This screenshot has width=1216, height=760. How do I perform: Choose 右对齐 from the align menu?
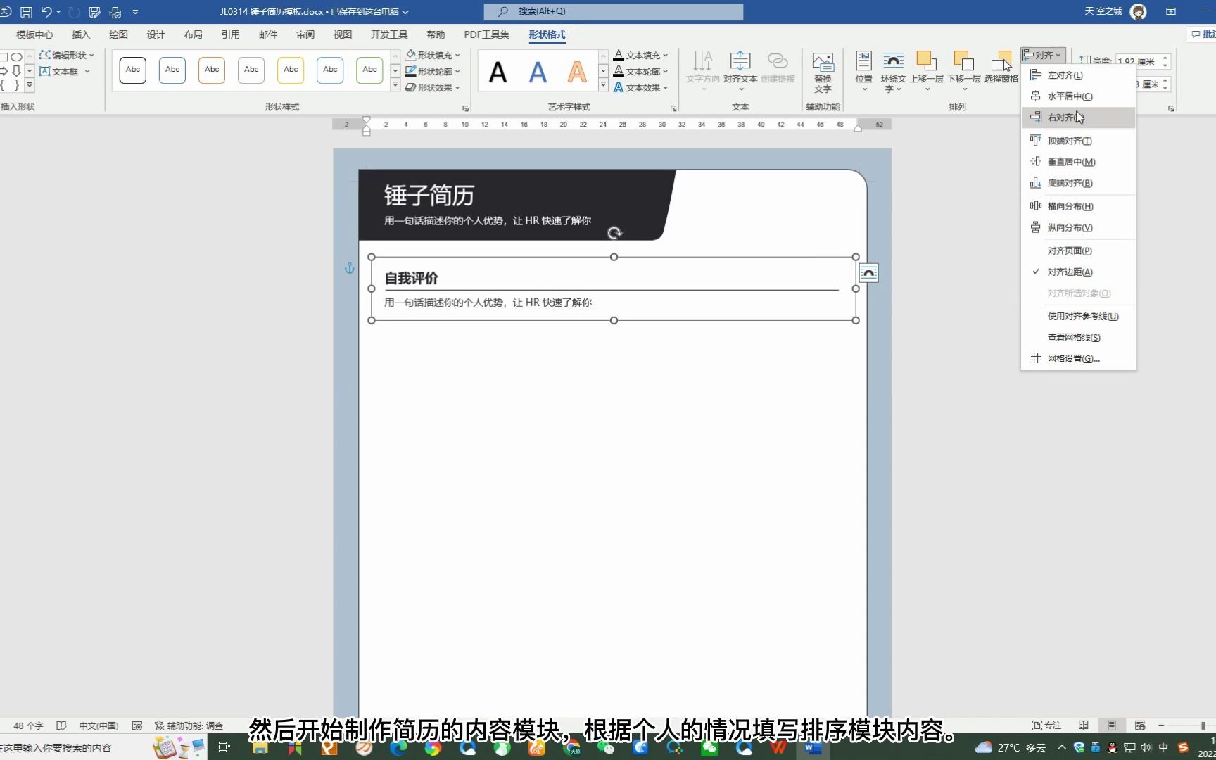(1063, 118)
